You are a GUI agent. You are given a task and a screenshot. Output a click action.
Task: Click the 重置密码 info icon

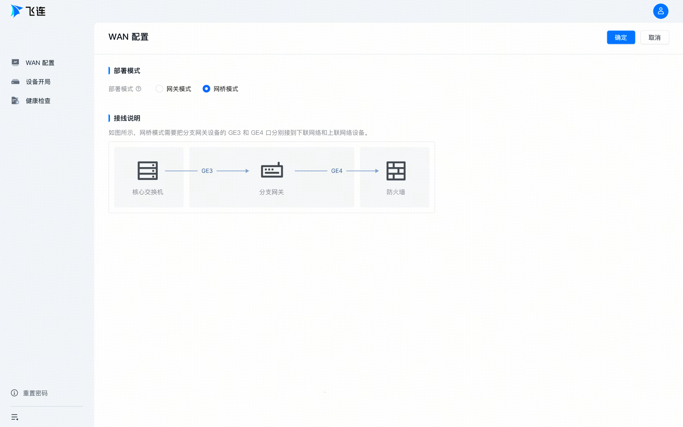pos(15,393)
